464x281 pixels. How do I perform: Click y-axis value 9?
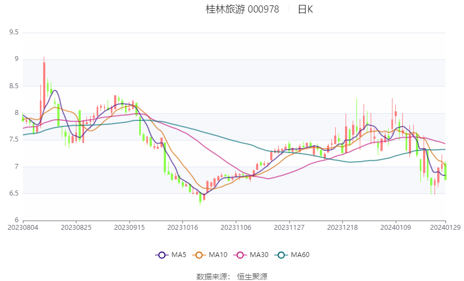(x=16, y=59)
